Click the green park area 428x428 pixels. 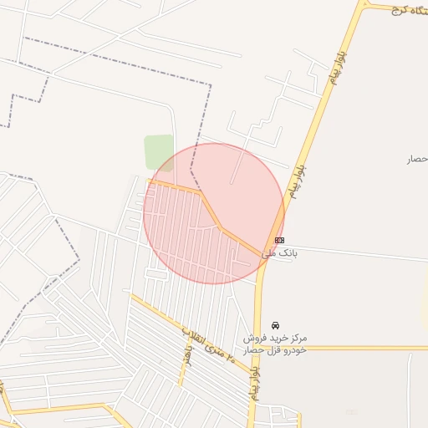point(159,152)
